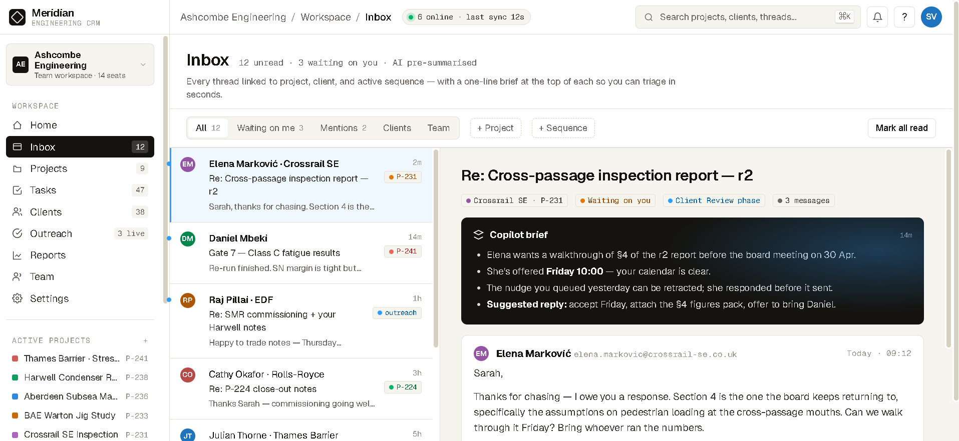Click 3 messages chip
Viewport: 959px width, 441px height.
[803, 200]
